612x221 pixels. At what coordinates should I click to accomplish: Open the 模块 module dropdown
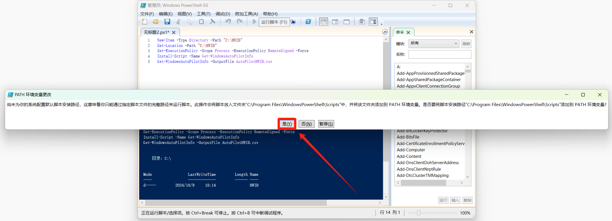(434, 44)
